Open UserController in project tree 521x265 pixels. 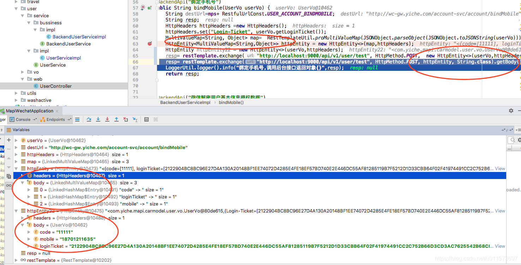pyautogui.click(x=56, y=86)
